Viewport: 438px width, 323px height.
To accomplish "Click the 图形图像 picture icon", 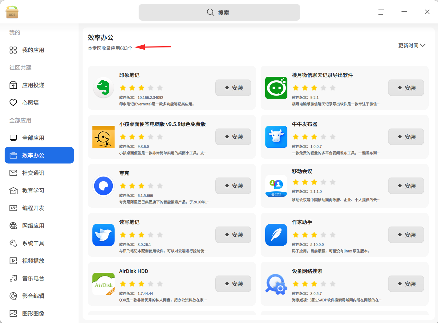I will tap(13, 313).
